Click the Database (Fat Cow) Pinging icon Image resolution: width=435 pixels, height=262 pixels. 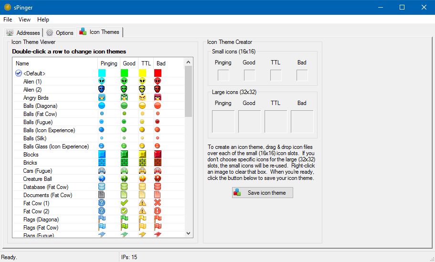[x=102, y=187]
